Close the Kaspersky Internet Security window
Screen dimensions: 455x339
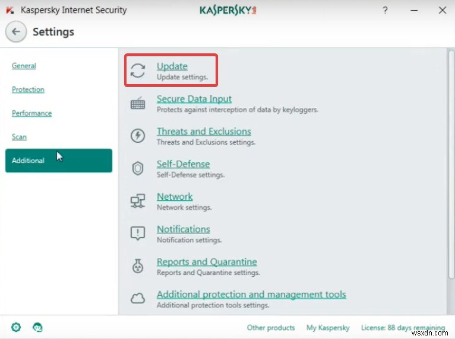[443, 11]
